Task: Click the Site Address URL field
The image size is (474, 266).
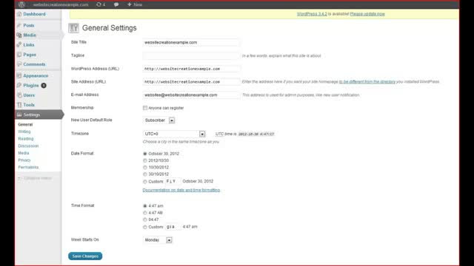Action: tap(191, 82)
